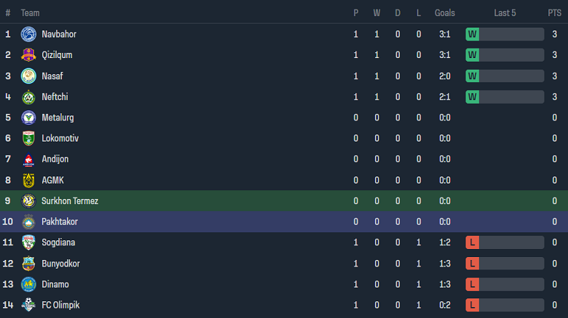Click the Team column header

pyautogui.click(x=31, y=13)
